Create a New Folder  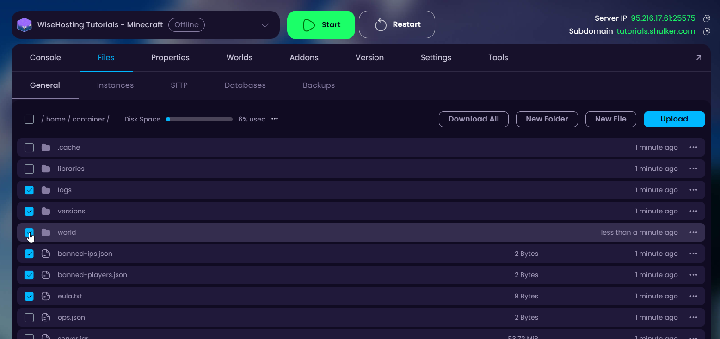pyautogui.click(x=547, y=119)
